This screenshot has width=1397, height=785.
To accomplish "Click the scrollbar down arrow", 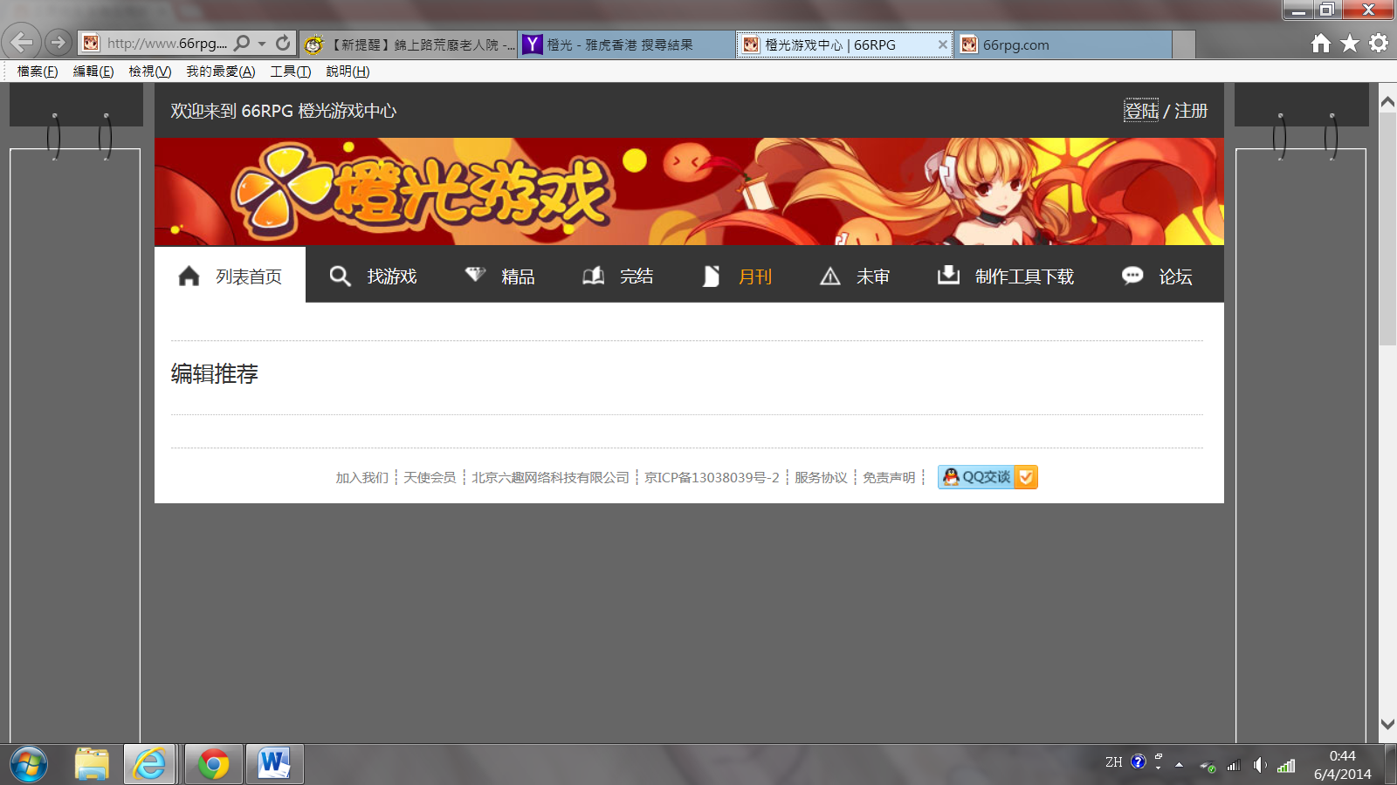I will [1387, 724].
